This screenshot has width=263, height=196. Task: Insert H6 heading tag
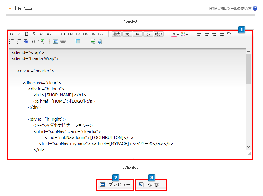coord(100,34)
